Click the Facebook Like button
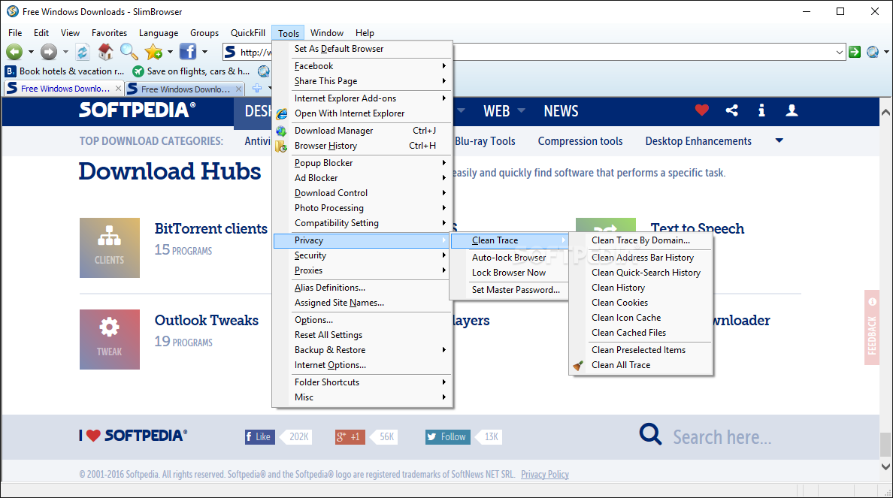Viewport: 893px width, 498px height. click(259, 436)
